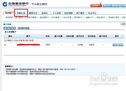Go to the 信用卡 tab
Viewport: 126px width, 91px height.
click(x=45, y=13)
